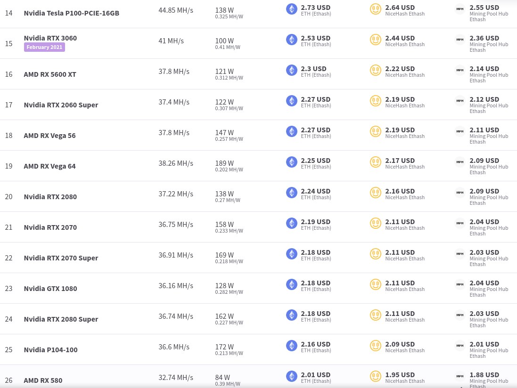Viewport: 517px width, 388px height.
Task: Click MPH icon in GTX 1080 row
Action: click(460, 284)
